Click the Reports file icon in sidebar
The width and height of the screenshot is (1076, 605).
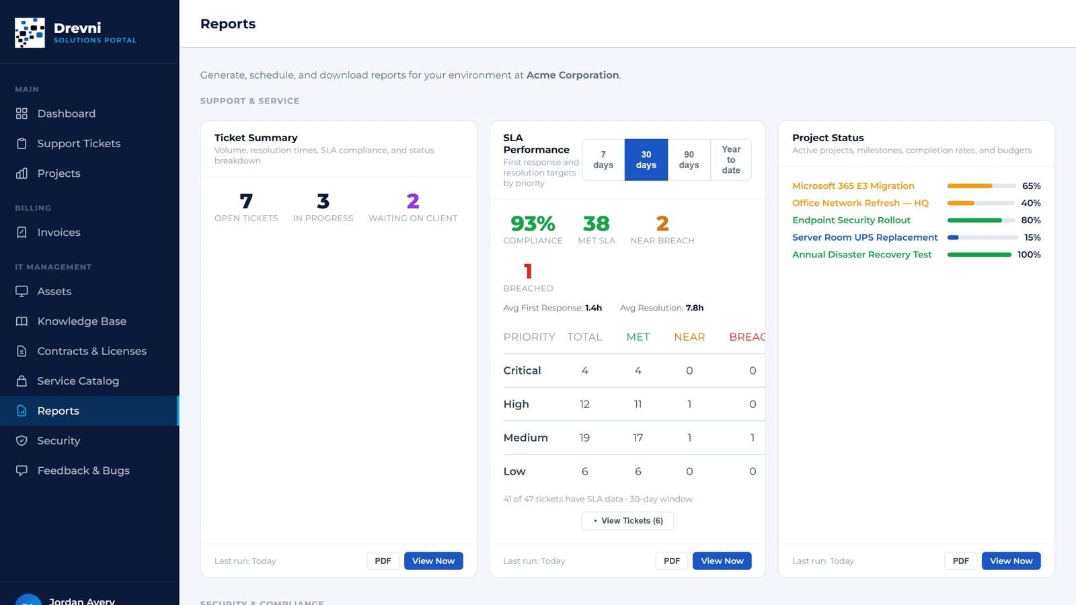pyautogui.click(x=22, y=411)
